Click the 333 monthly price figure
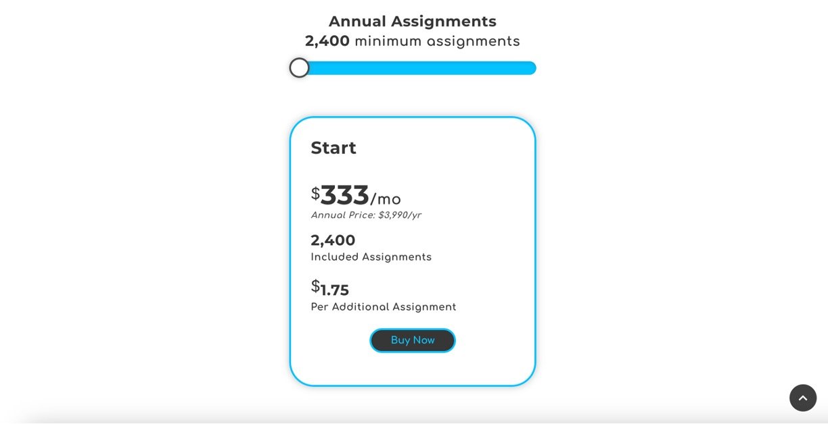This screenshot has height=424, width=828. pos(345,196)
